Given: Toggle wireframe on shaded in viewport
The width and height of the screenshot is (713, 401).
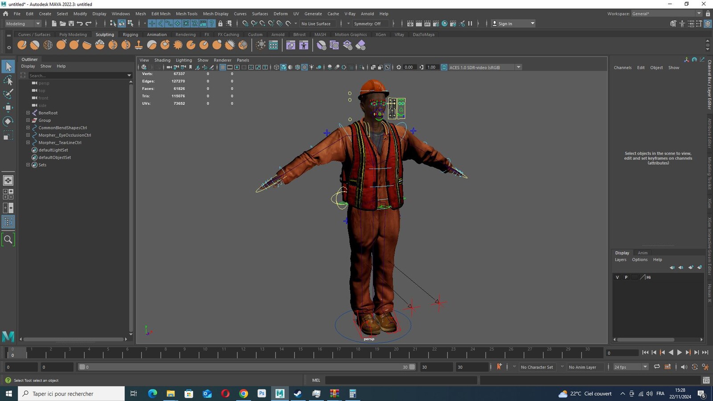Looking at the screenshot, I should pyautogui.click(x=298, y=67).
